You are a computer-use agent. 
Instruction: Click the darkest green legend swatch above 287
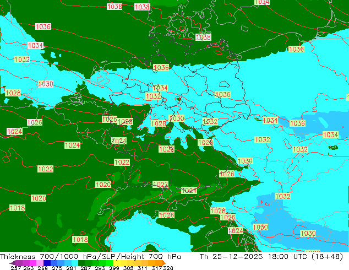(x=82, y=263)
